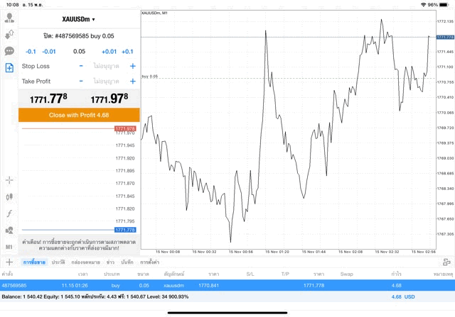
Task: Open the candlestick chart type icon
Action: (x=9, y=196)
